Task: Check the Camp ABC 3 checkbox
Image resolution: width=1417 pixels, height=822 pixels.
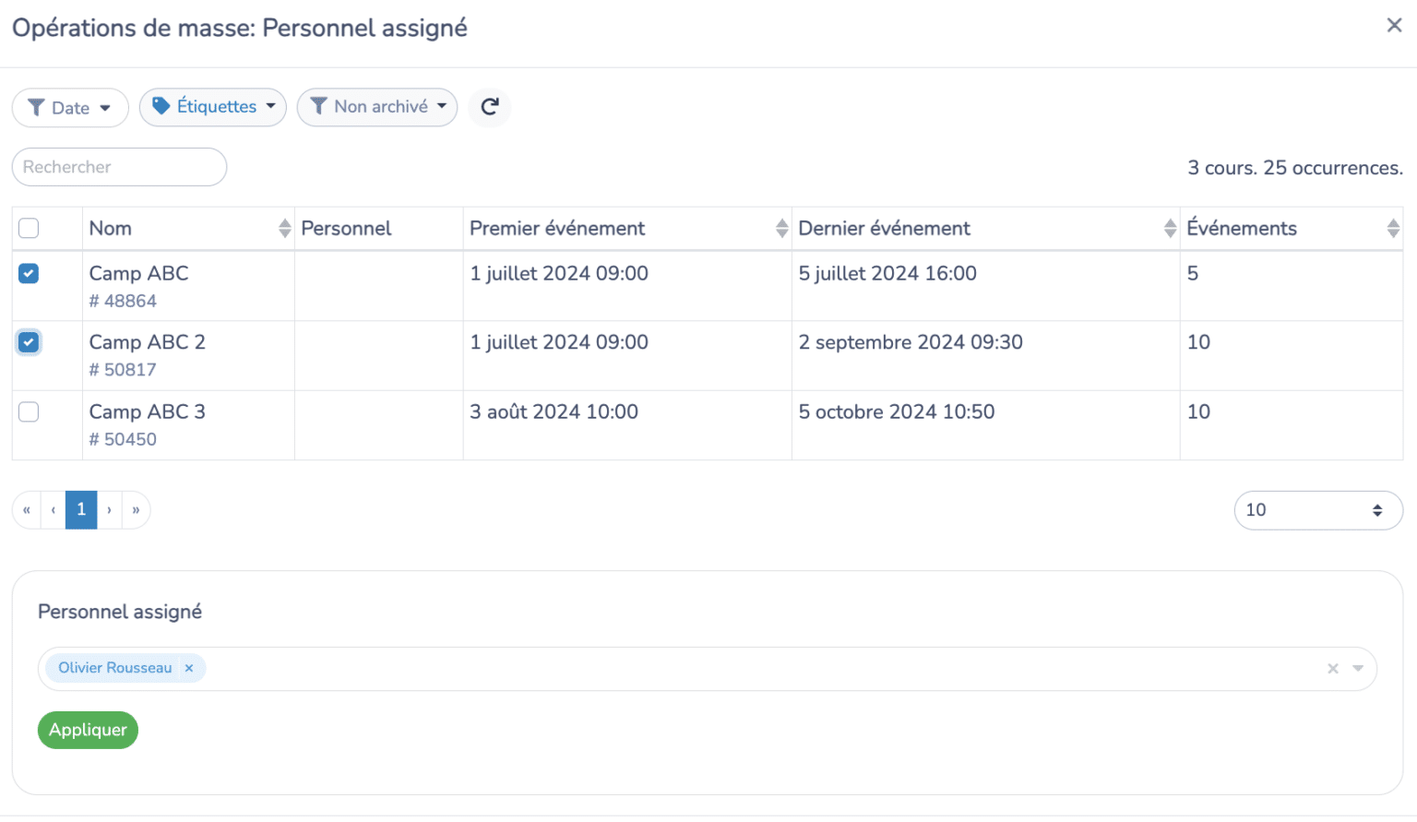Action: (29, 411)
